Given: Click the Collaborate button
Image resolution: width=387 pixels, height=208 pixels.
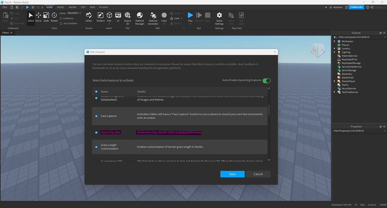Looking at the screenshot, I should point(356,7).
